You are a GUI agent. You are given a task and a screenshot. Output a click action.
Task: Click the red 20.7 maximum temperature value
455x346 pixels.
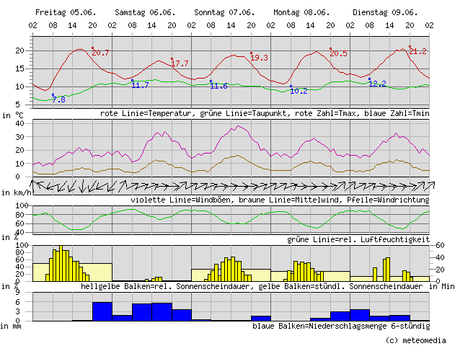coord(101,53)
